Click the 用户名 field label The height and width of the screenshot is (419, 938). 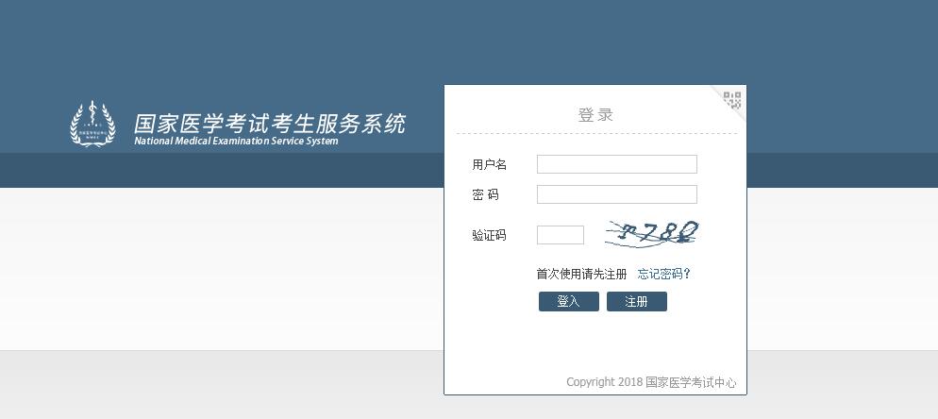coord(489,165)
